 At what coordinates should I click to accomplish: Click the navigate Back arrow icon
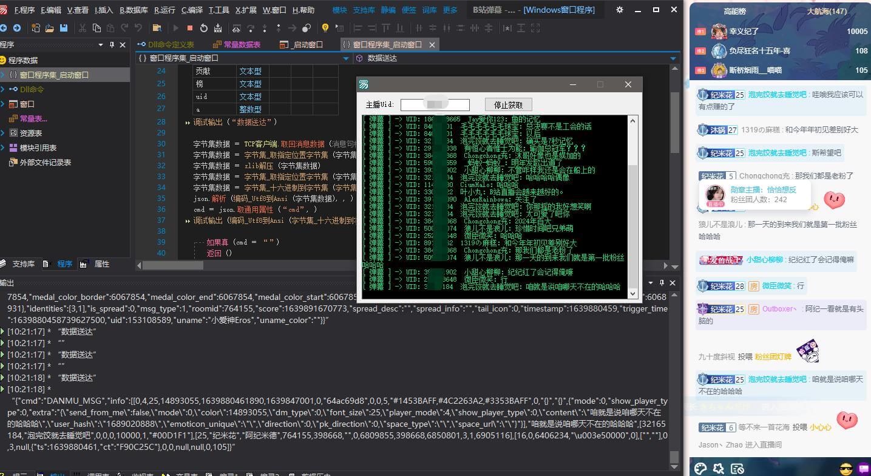tap(4, 28)
